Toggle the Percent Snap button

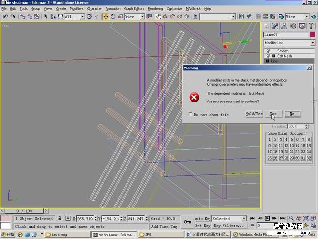click(x=172, y=16)
